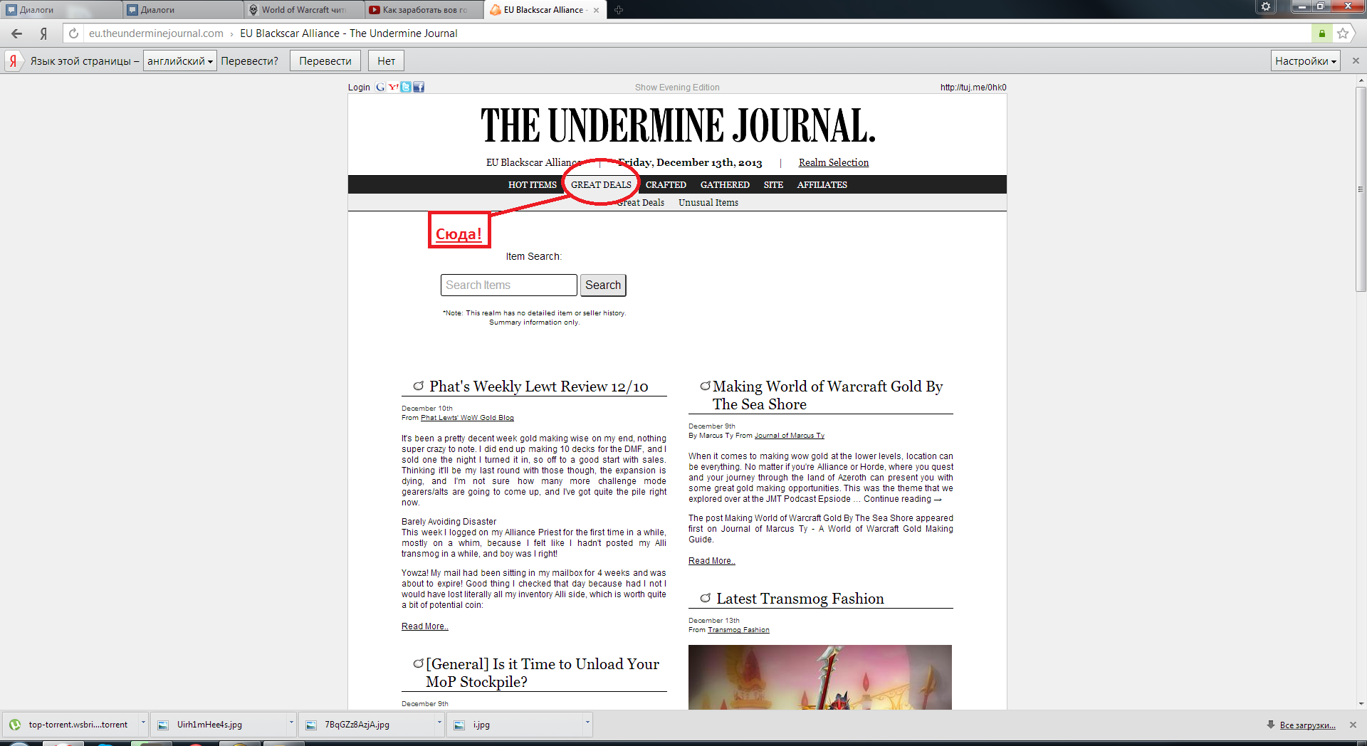Click the Login link
1367x746 pixels.
click(x=359, y=87)
